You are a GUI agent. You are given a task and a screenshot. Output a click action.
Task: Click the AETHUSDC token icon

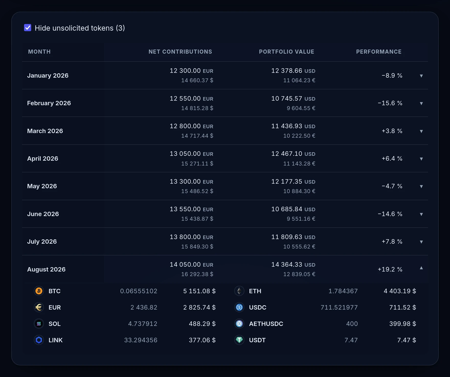click(x=239, y=324)
